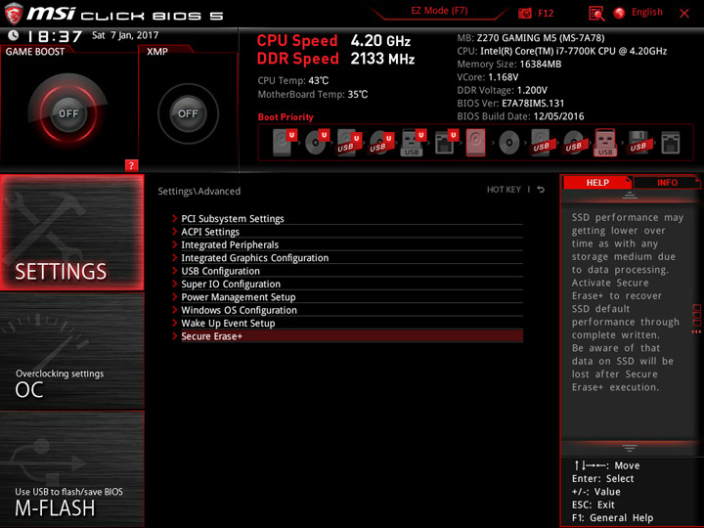The image size is (704, 528).
Task: Open Integrated Peripherals submenu
Action: point(347,244)
